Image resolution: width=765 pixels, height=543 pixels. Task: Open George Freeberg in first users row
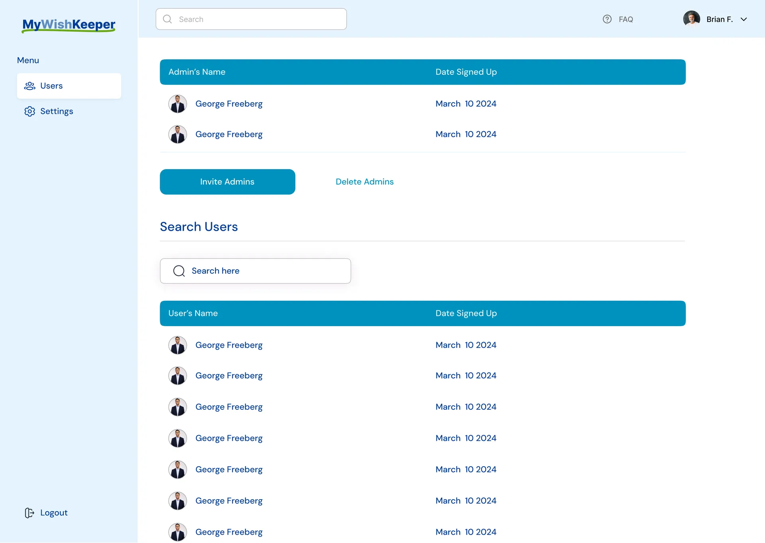click(x=229, y=345)
